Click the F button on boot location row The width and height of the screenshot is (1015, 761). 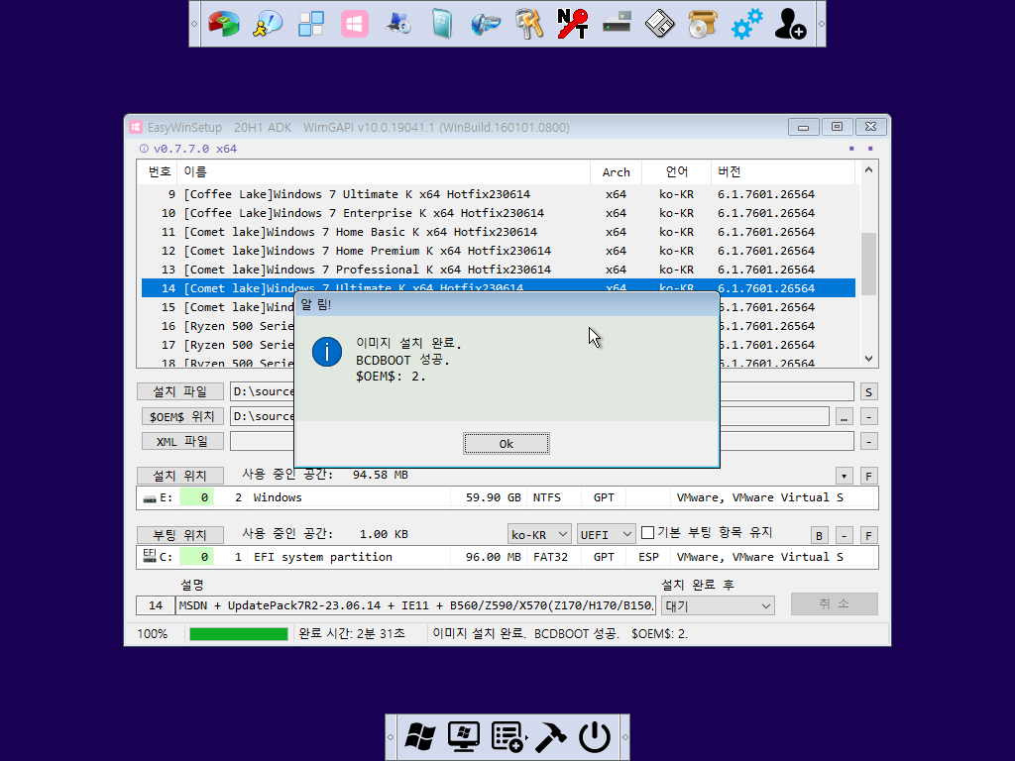868,535
